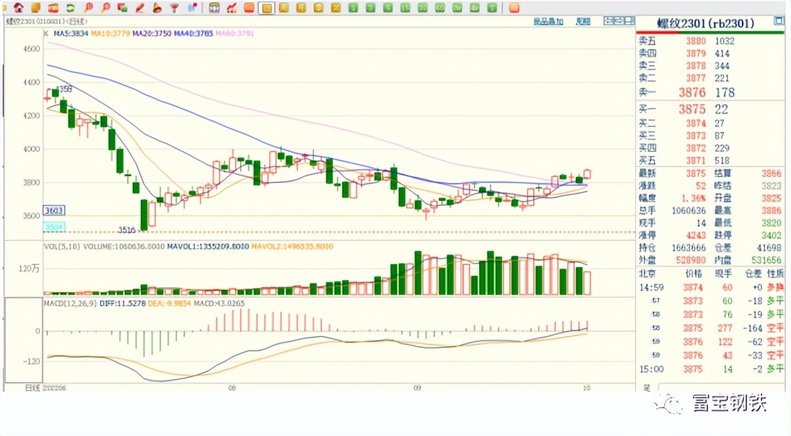Screen dimensions: 791x436
Task: Click the 结算 settlement value 3866
Action: click(772, 173)
